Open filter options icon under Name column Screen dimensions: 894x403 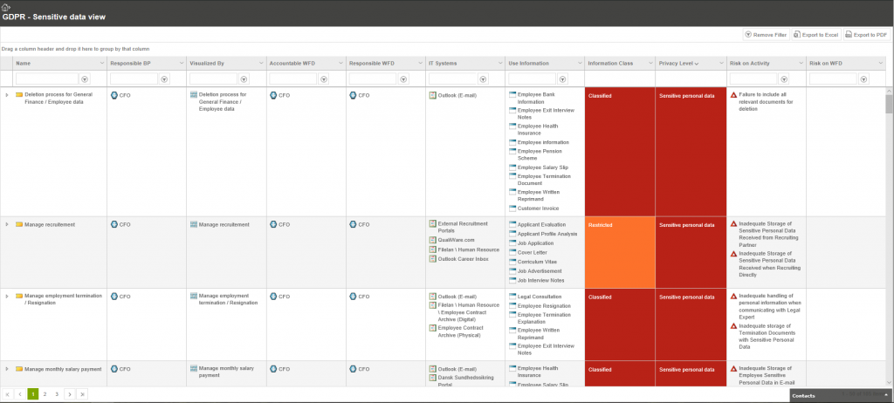(85, 79)
